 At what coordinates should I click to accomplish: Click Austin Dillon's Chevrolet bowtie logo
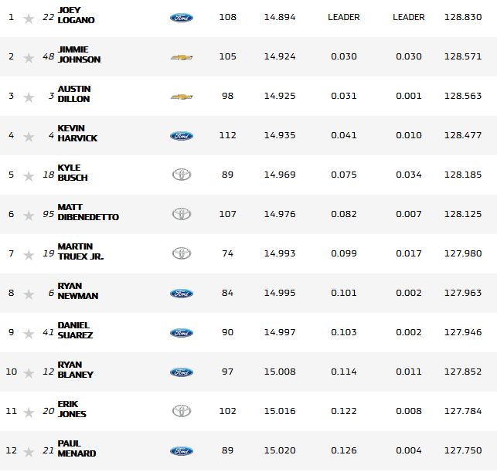point(182,96)
